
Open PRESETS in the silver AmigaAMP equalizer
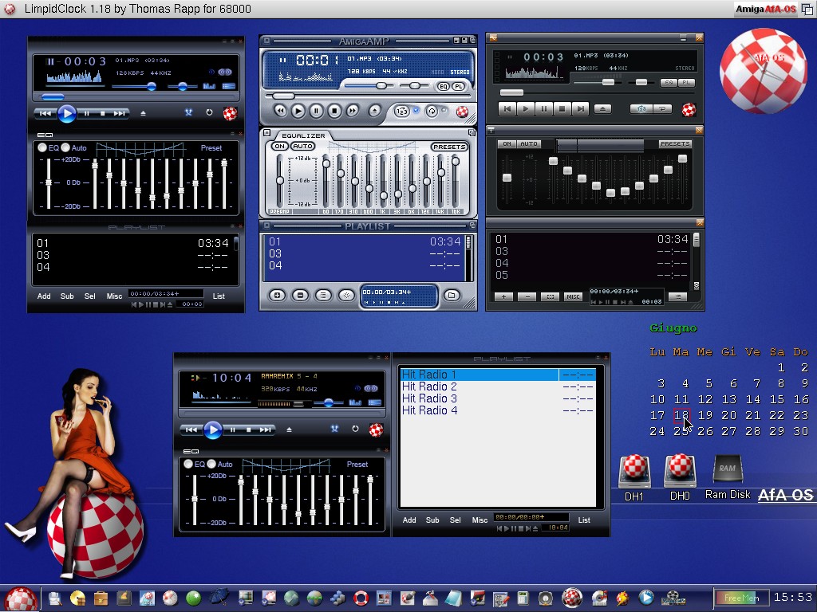(x=449, y=147)
